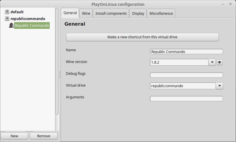This screenshot has height=142, width=236.
Task: Click the drive list vertical scrollbar
Action: pos(57,61)
